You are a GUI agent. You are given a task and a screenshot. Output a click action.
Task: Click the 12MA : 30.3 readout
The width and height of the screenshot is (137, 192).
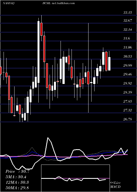(17, 182)
